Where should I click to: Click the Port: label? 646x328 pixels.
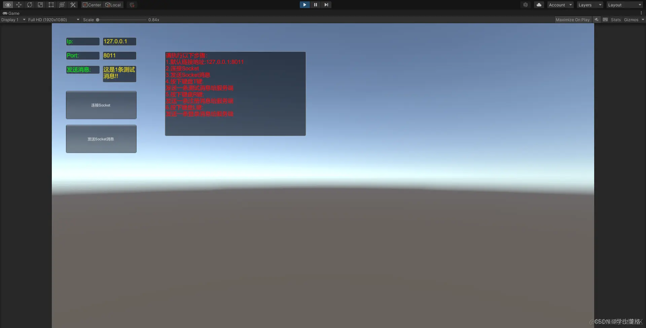(x=83, y=55)
